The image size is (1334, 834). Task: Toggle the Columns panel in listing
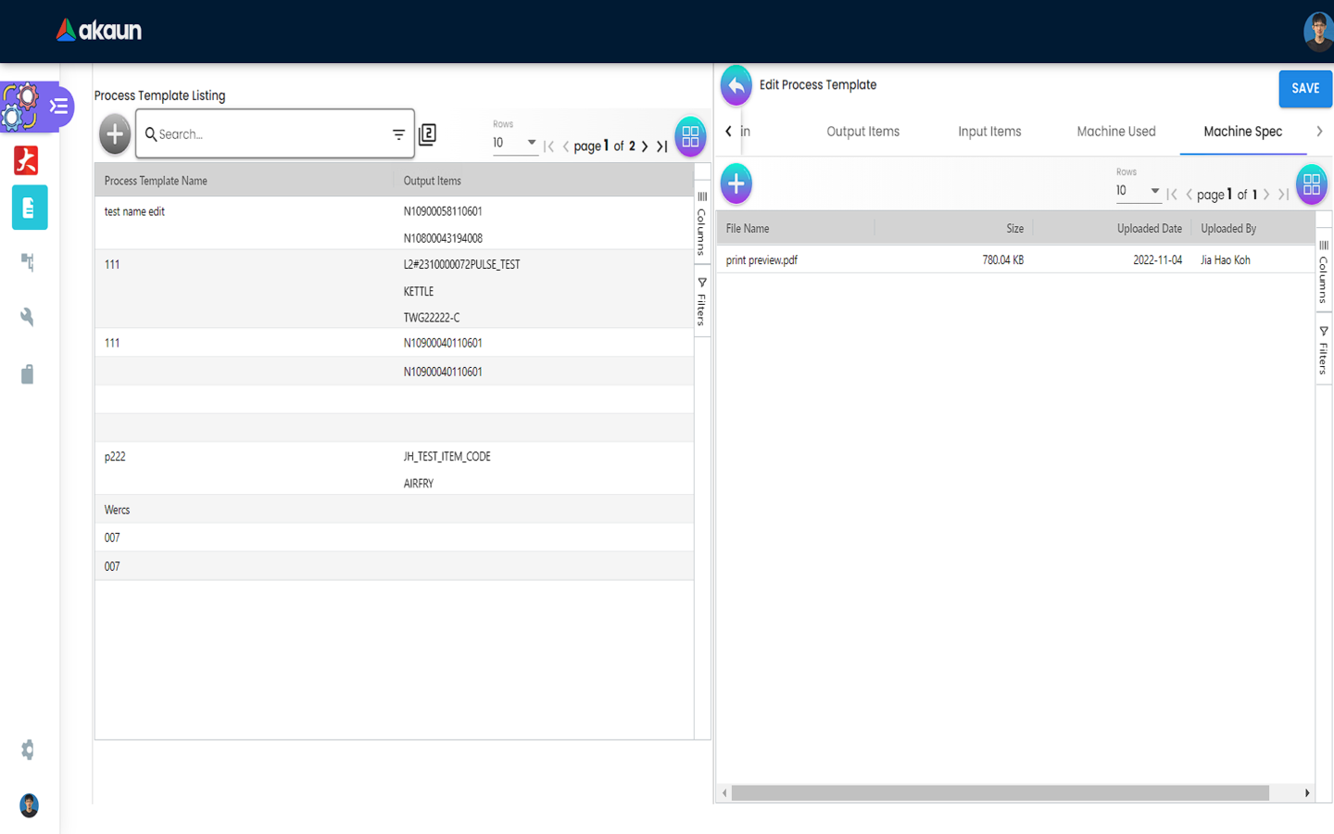coord(702,222)
